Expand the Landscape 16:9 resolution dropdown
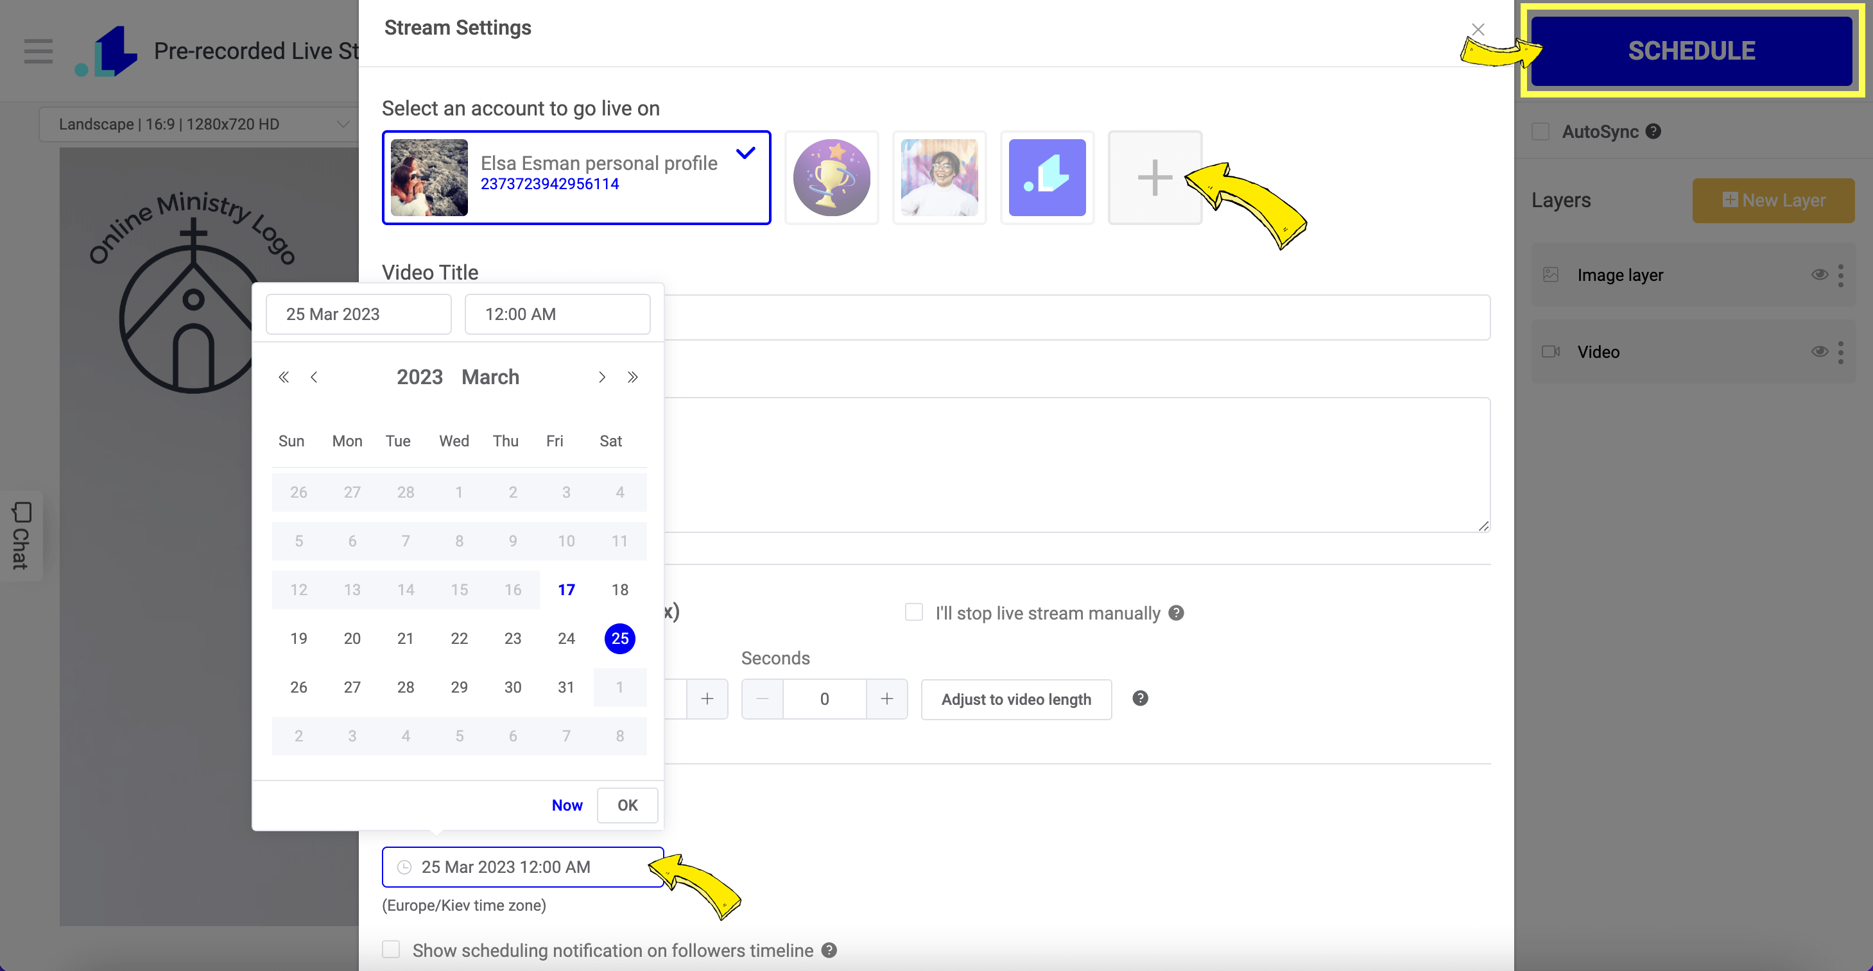Viewport: 1873px width, 971px height. click(x=196, y=124)
